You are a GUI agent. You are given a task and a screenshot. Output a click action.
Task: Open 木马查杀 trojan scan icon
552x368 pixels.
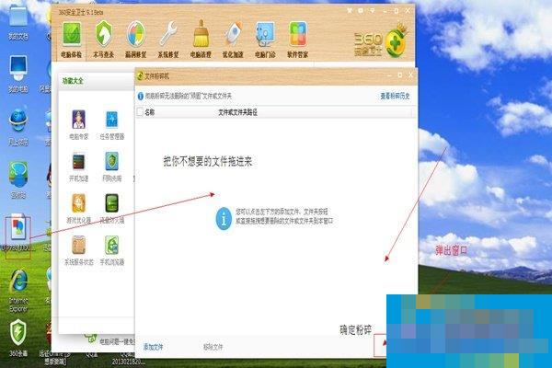pos(103,40)
